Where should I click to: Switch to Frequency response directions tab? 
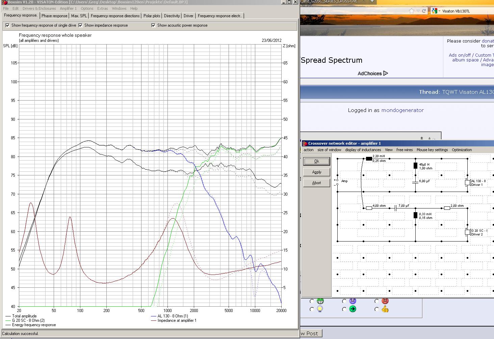[115, 16]
